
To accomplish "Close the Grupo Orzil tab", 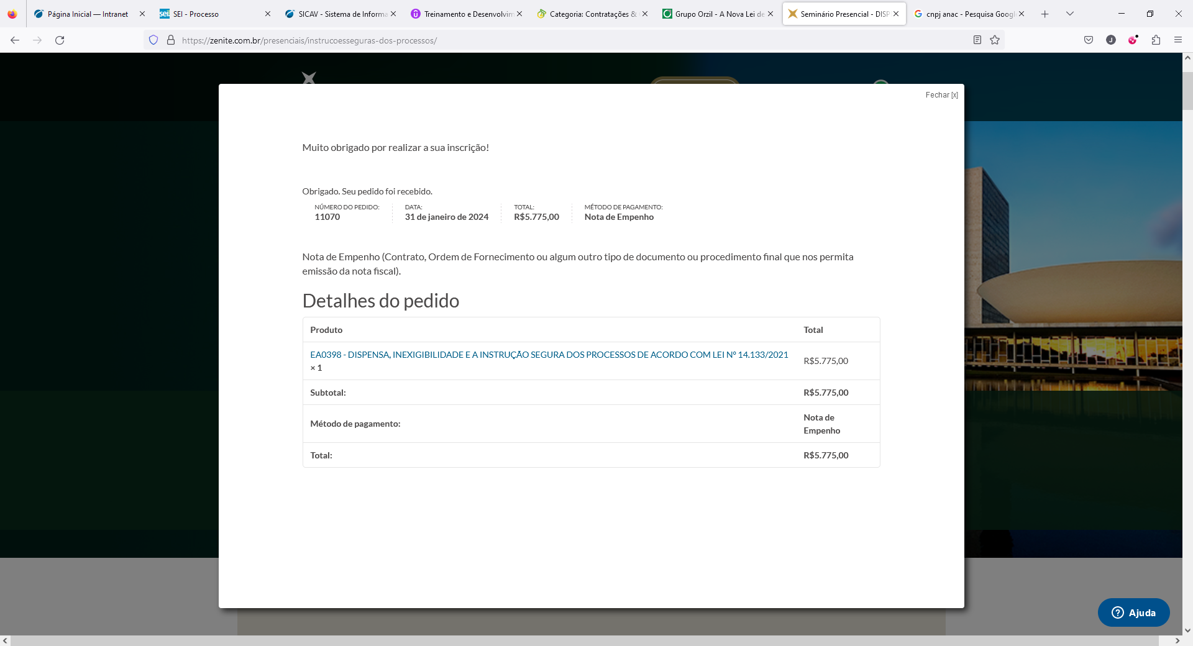I will point(770,14).
